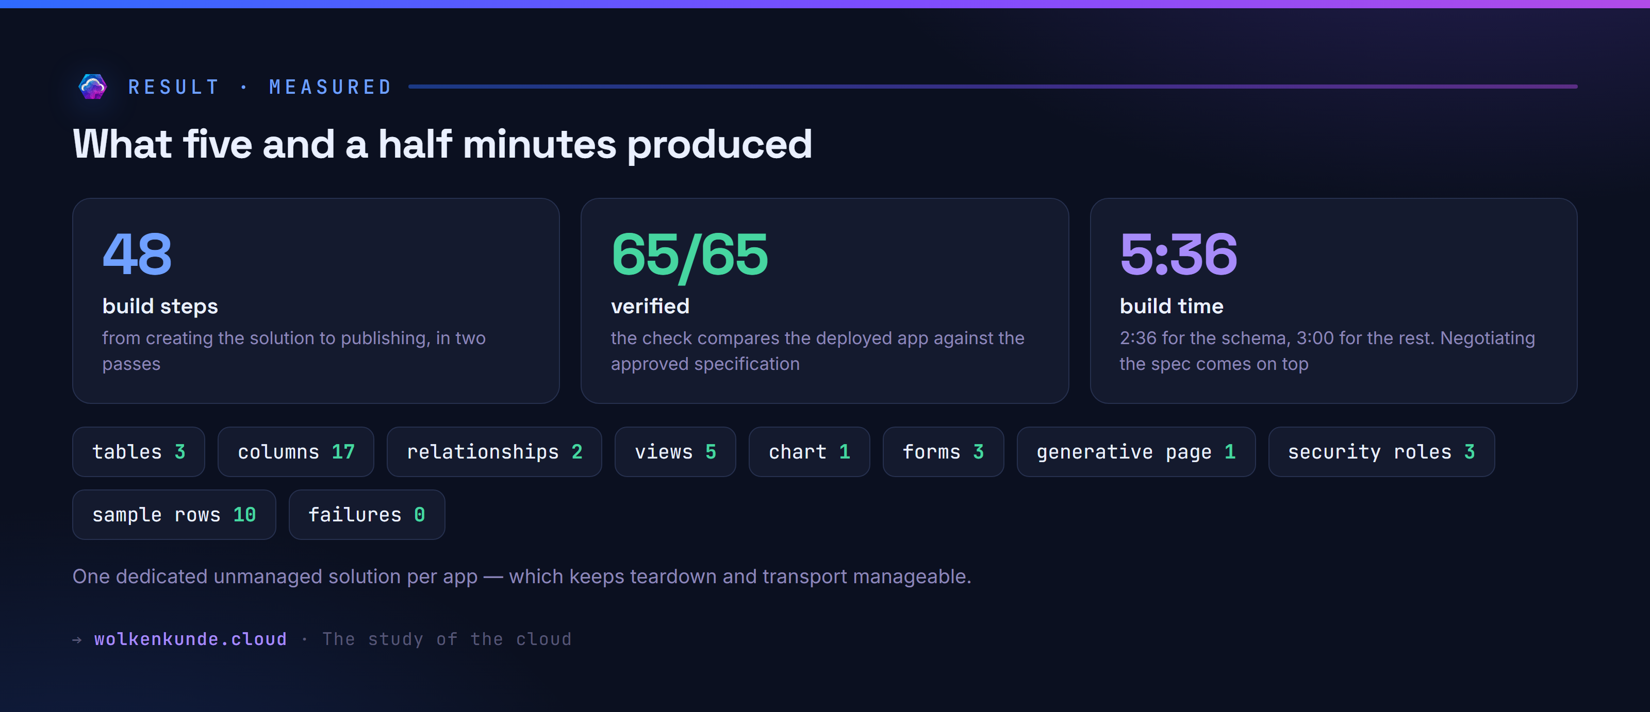Click the tagline 'The study of the cloud'
The height and width of the screenshot is (712, 1650).
click(x=447, y=639)
